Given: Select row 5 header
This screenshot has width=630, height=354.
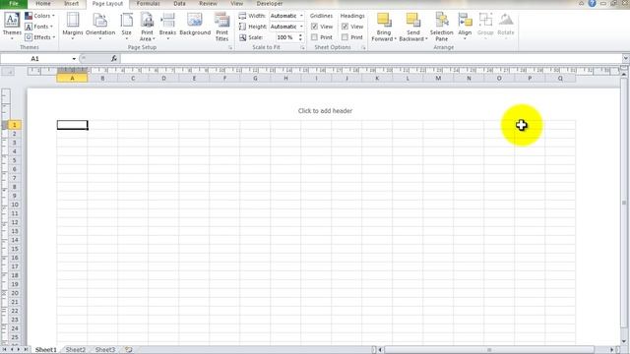Looking at the screenshot, I should [15, 160].
